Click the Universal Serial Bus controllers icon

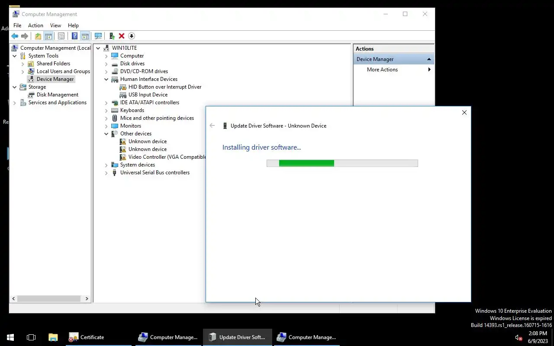pos(115,173)
